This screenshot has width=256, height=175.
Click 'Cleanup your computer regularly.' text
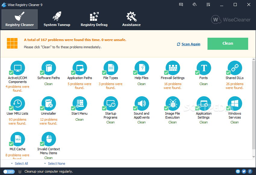pyautogui.click(x=49, y=172)
